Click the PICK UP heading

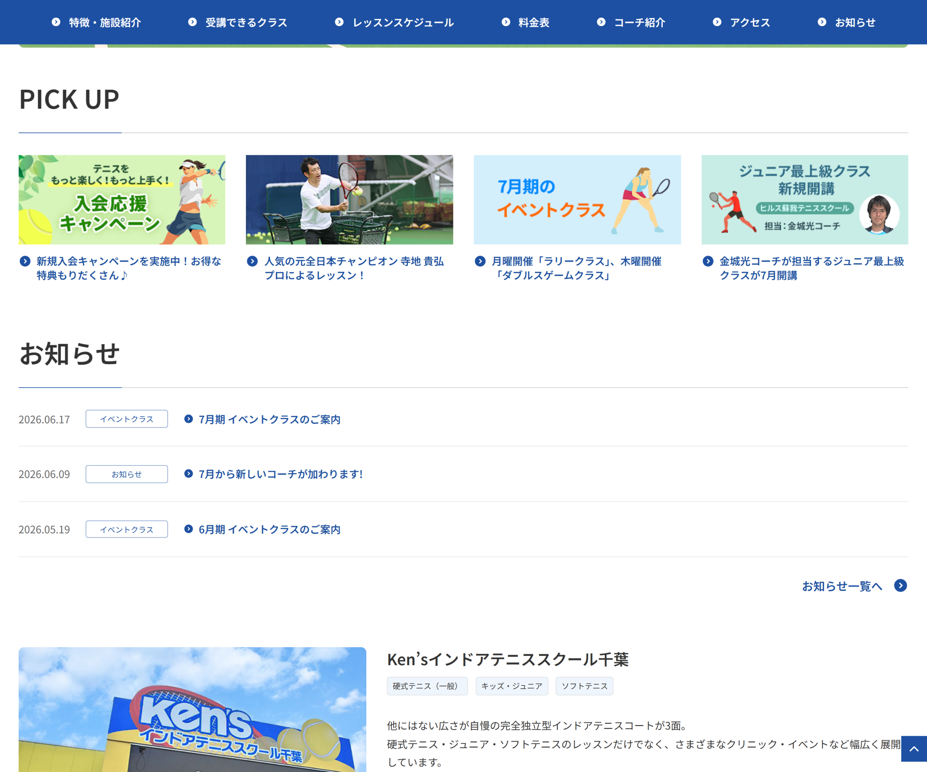coord(69,99)
